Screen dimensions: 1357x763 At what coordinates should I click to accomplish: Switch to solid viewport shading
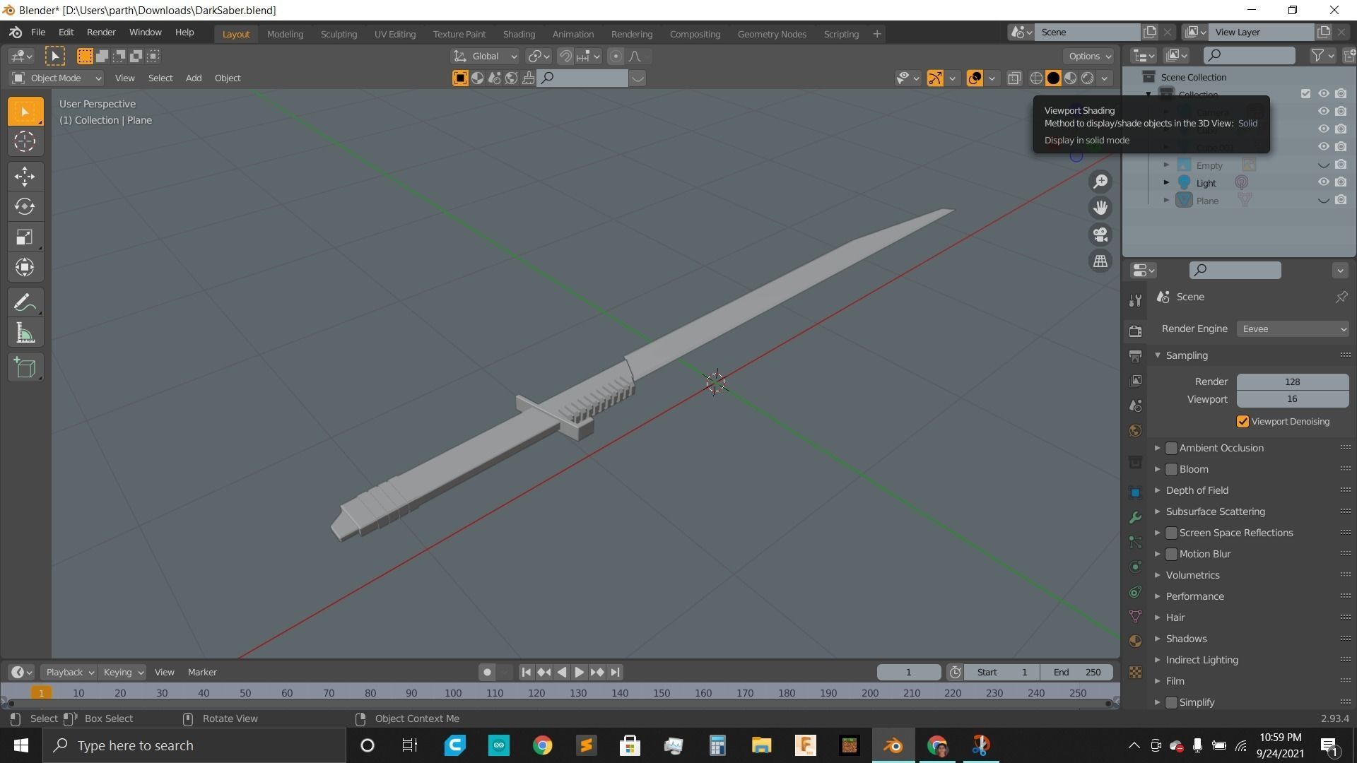[x=1053, y=78]
